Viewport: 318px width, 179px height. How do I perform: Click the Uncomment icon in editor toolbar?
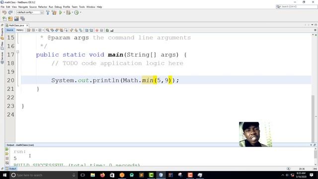click(112, 30)
